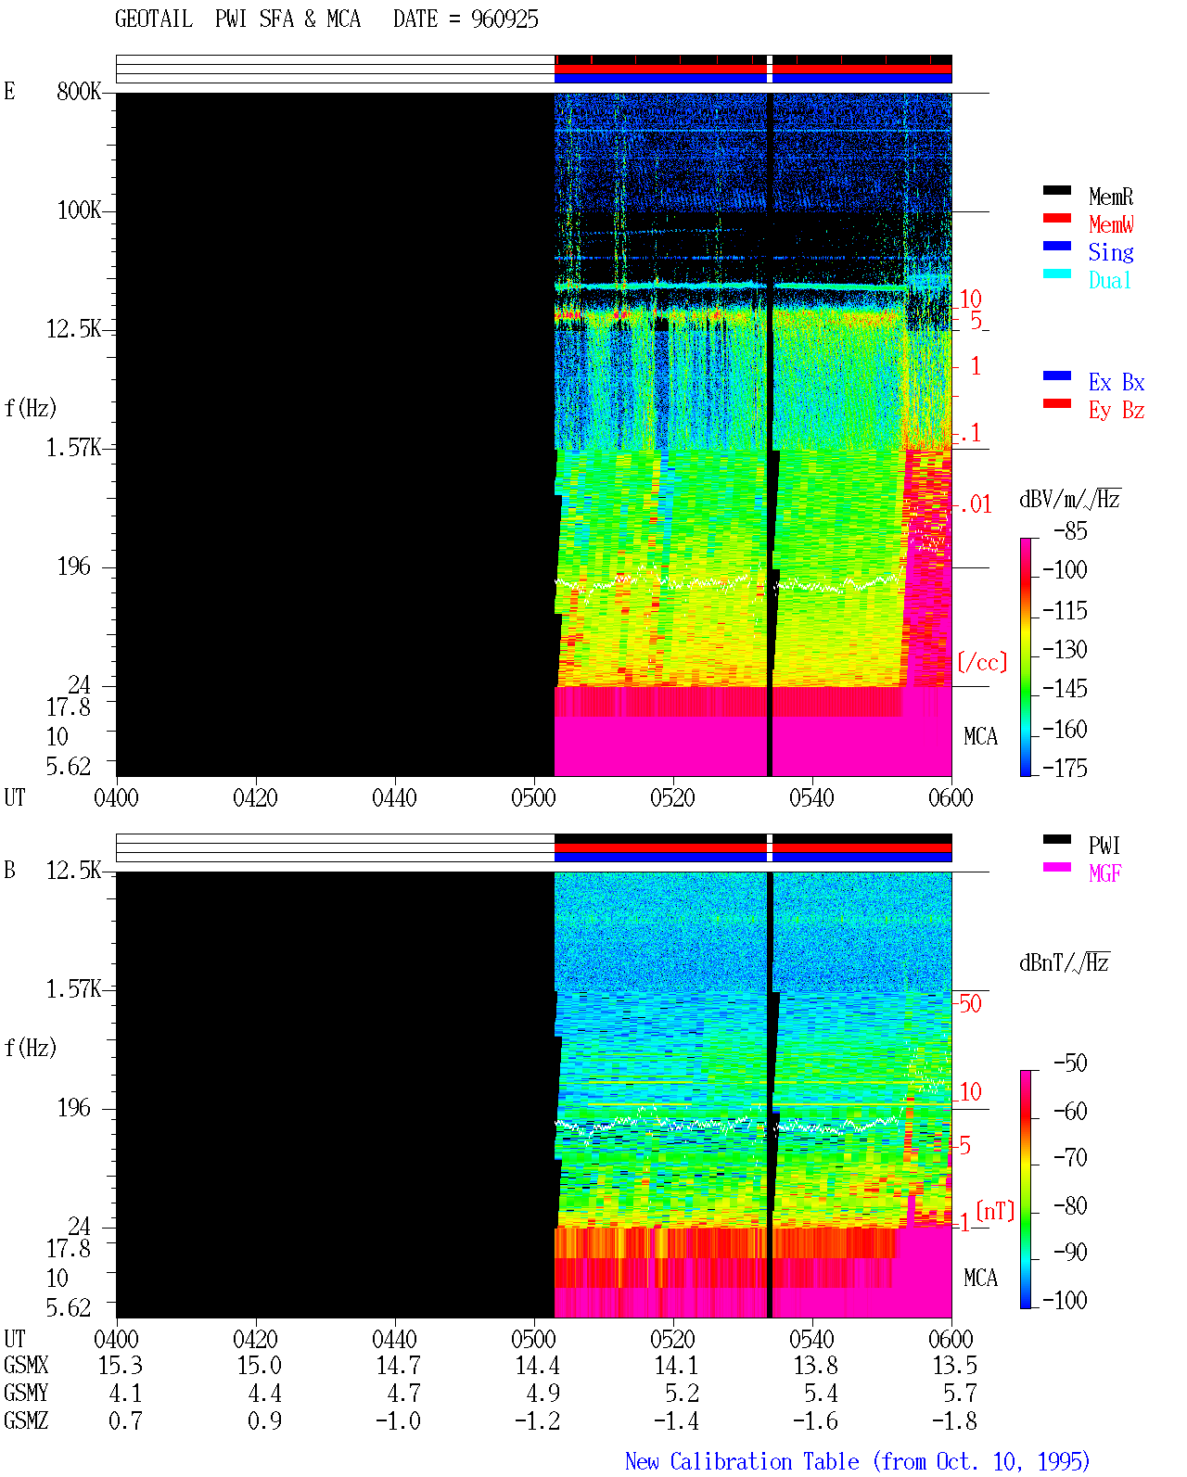Screen dimensions: 1187x1477
Task: Click the red [nT] unit label
Action: 996,1211
